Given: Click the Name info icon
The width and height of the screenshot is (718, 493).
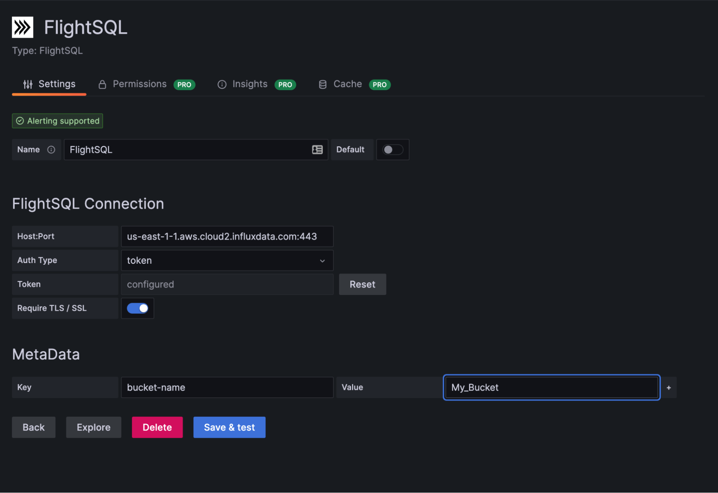Looking at the screenshot, I should click(x=51, y=149).
